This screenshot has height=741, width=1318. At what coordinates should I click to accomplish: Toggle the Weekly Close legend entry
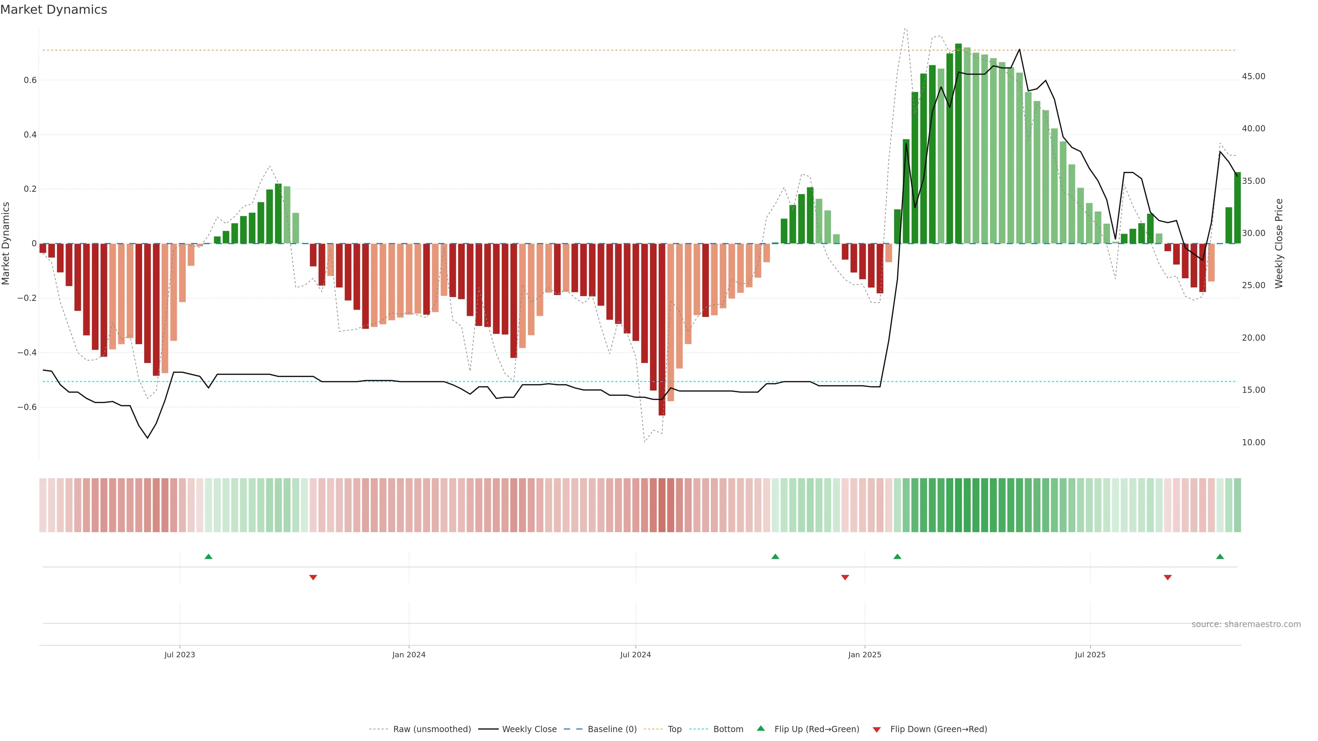(x=529, y=729)
